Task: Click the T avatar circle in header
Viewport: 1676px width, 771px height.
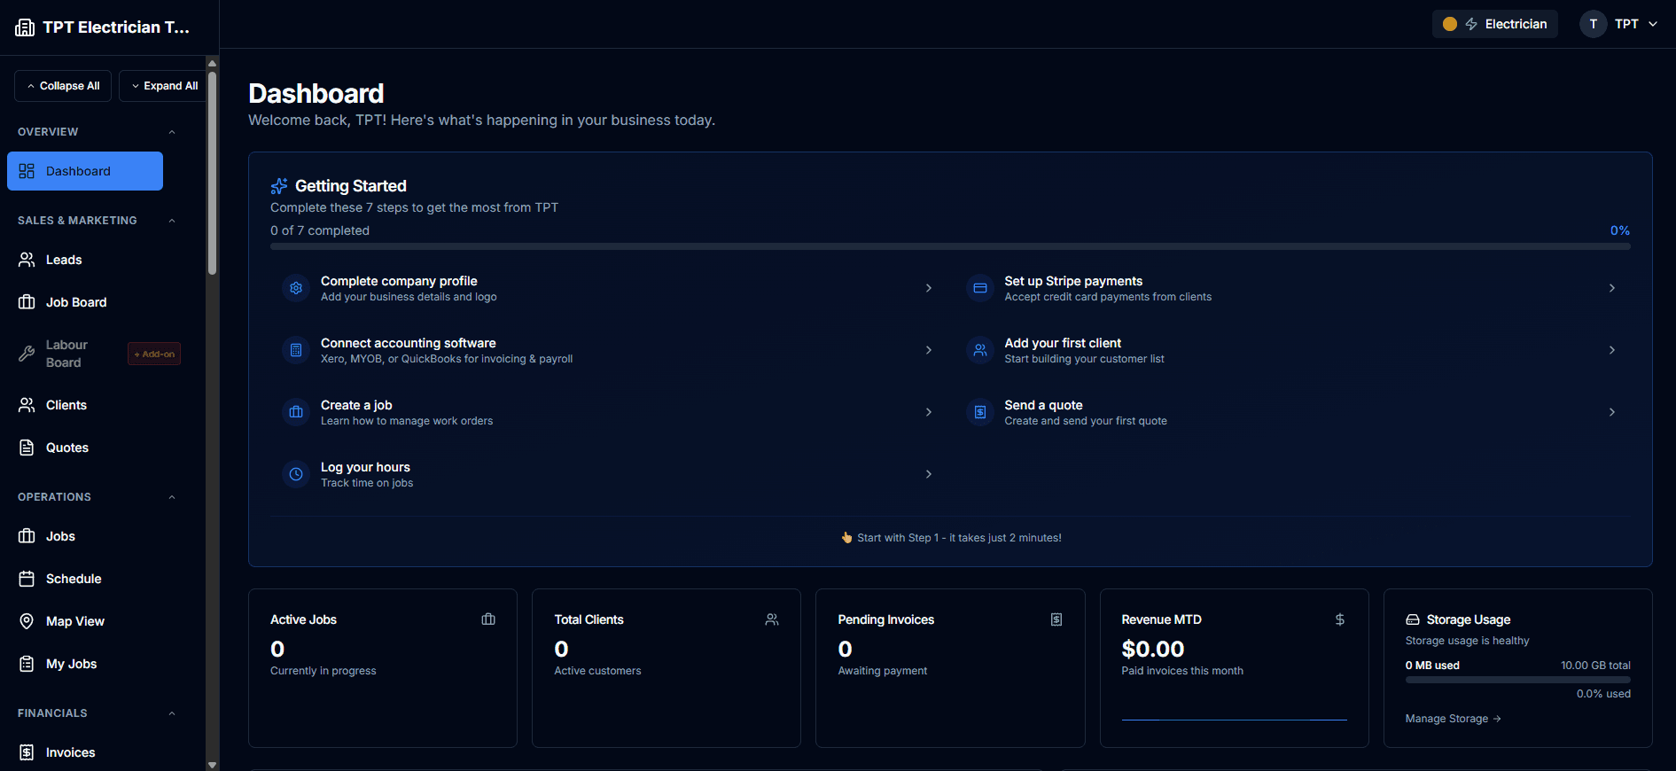Action: point(1594,24)
